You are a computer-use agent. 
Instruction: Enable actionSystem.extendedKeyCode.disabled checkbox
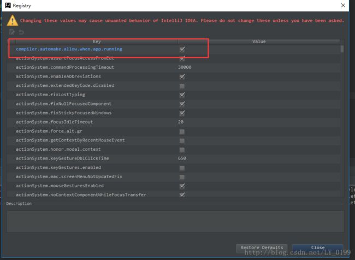tap(182, 86)
